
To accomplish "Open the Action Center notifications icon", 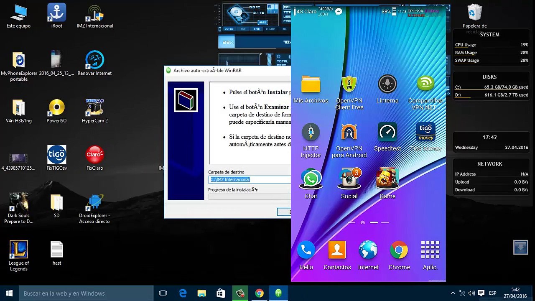I will click(x=481, y=293).
